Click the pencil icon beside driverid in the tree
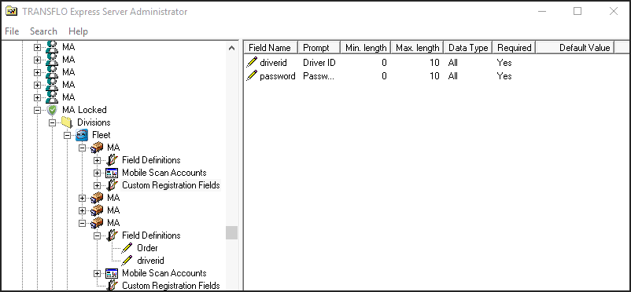 [127, 261]
